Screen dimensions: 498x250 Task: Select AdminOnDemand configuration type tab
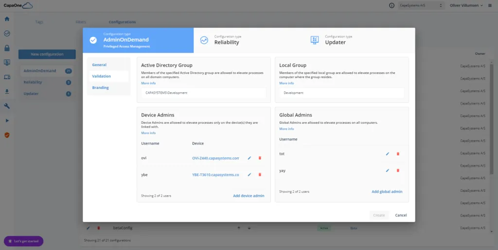[x=138, y=40]
